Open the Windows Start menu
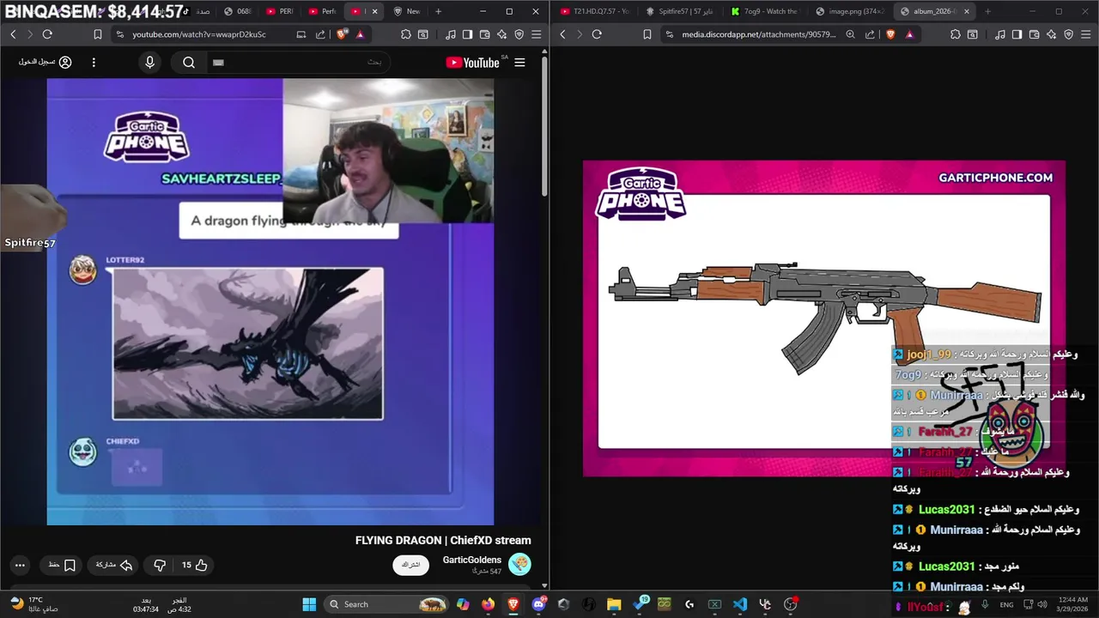This screenshot has height=618, width=1099. 309,604
